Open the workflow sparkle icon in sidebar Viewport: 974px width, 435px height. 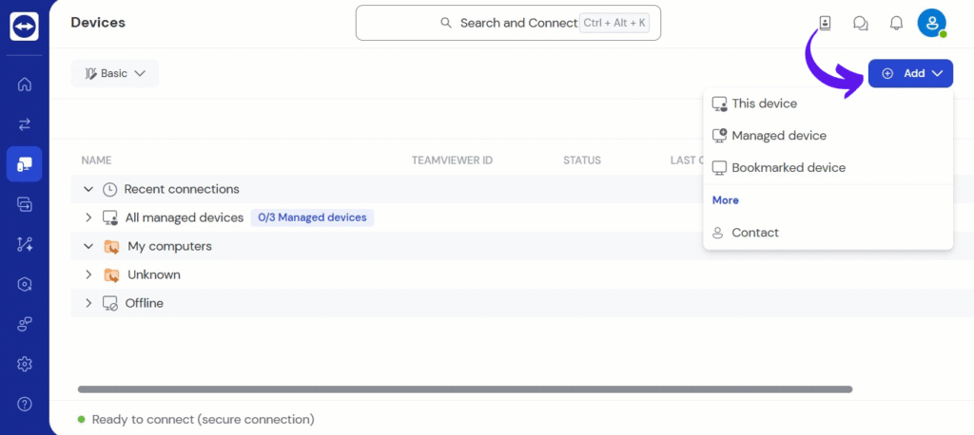point(24,244)
